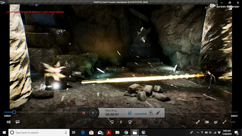Image resolution: width=242 pixels, height=136 pixels.
Task: Open File Explorer from taskbar
Action: tap(117, 132)
